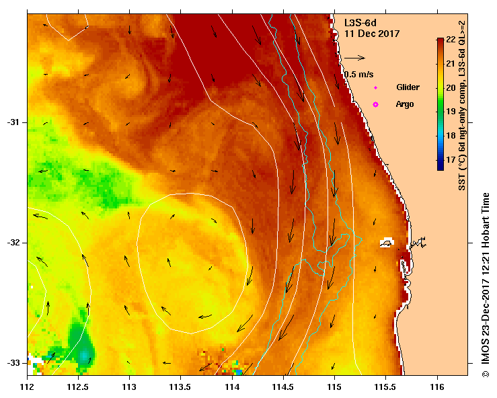
Task: Select the 'L3S-6d' title text
Action: 360,23
